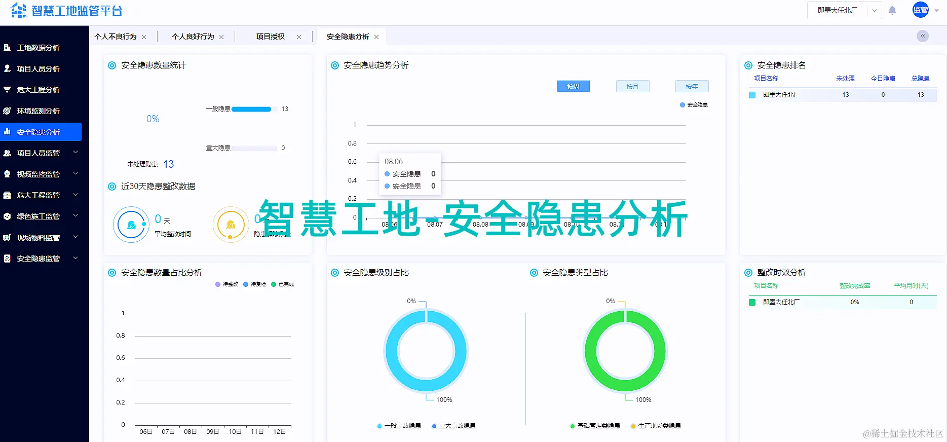This screenshot has width=947, height=442.
Task: Toggle 一般事故隐患 legend item
Action: [x=399, y=426]
